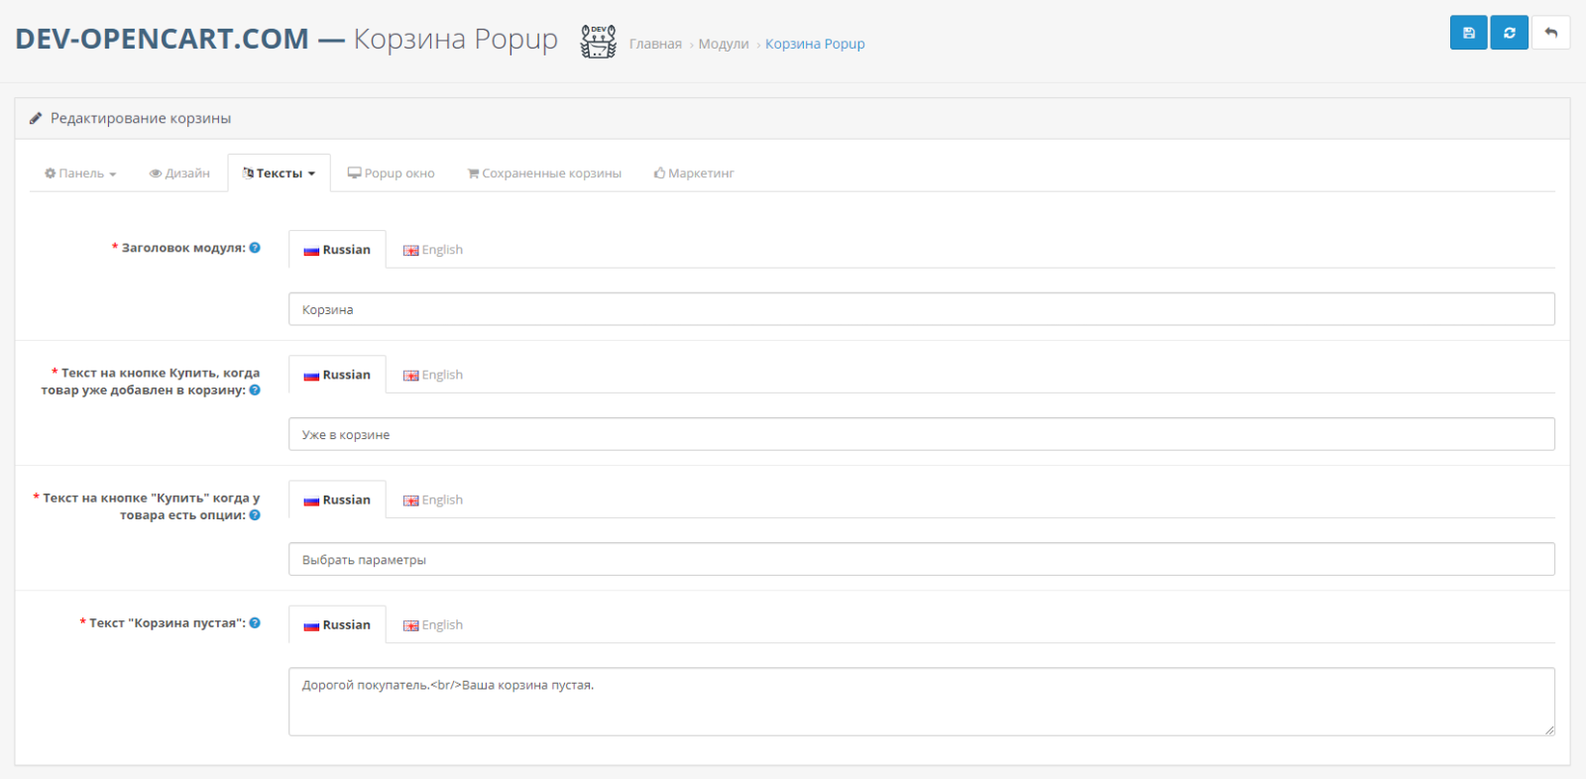The width and height of the screenshot is (1586, 780).
Task: Click pencil icon beside Редактирование корзины
Action: tap(36, 118)
